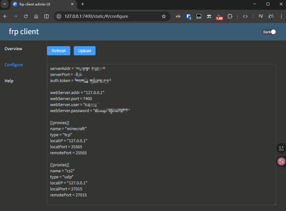Viewport: 286px width, 211px height.
Task: Click the Refresh button
Action: click(x=59, y=51)
